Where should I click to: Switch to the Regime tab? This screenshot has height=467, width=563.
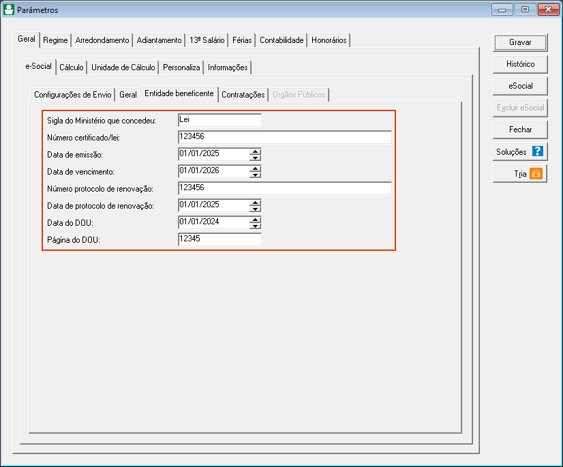pos(55,40)
